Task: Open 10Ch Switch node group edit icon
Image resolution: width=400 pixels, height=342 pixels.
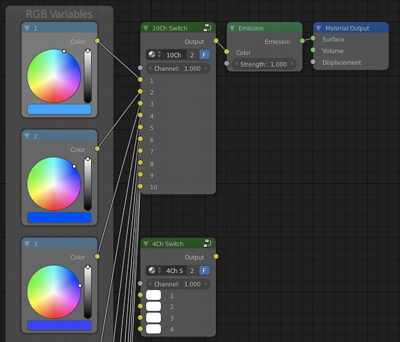Action: coord(207,27)
